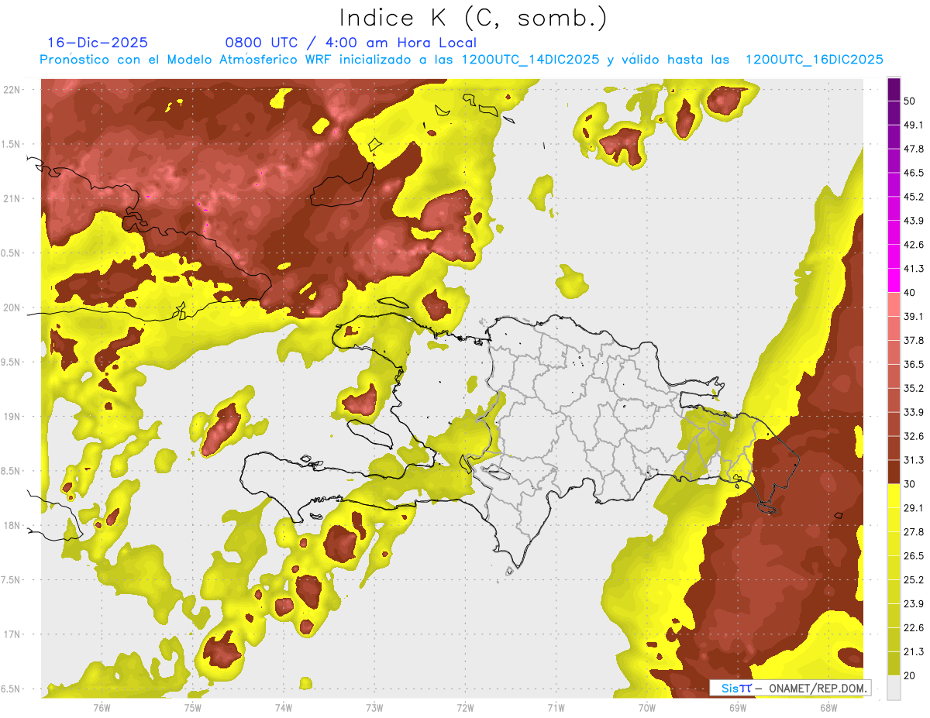930x718 pixels.
Task: Click the '21N' latitude label
Action: pos(13,199)
